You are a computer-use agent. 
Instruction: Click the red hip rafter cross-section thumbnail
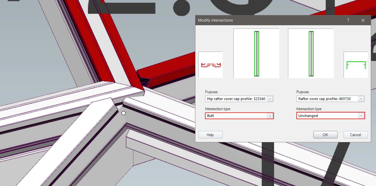pos(210,65)
